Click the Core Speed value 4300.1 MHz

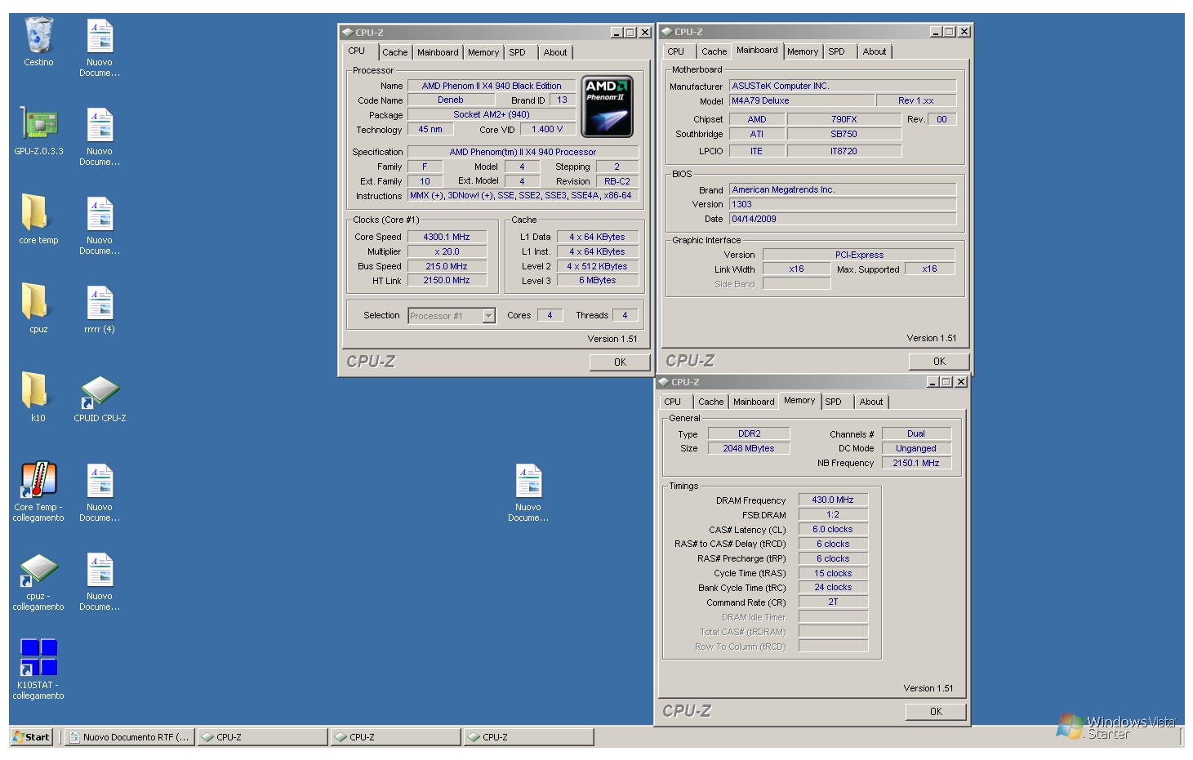[x=447, y=237]
